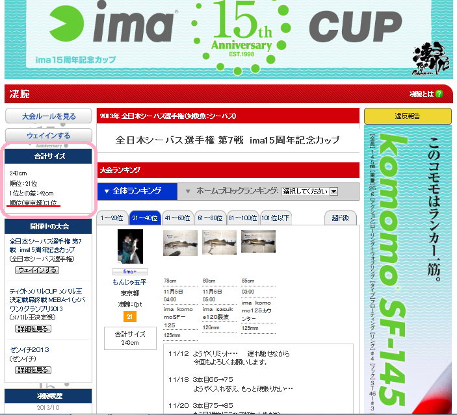
Task: Click the orange rank 21 badge
Action: click(130, 316)
